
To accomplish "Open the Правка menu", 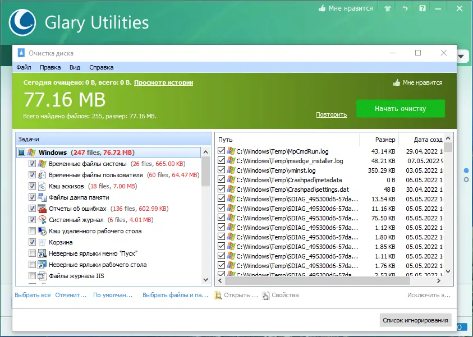I will [x=50, y=67].
